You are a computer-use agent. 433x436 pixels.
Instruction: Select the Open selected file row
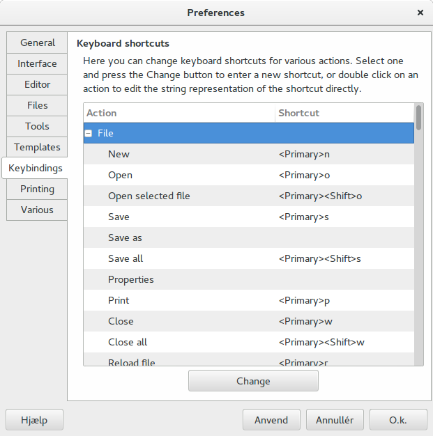click(x=249, y=196)
